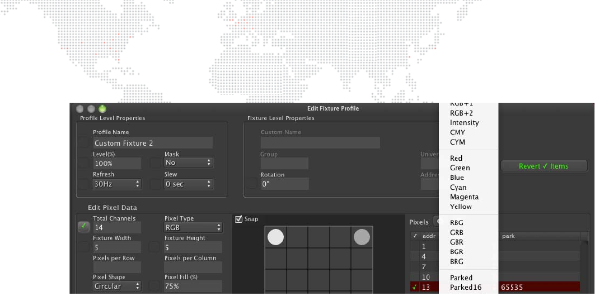Expand the Slew time dropdown
This screenshot has width=595, height=306.
click(x=188, y=184)
